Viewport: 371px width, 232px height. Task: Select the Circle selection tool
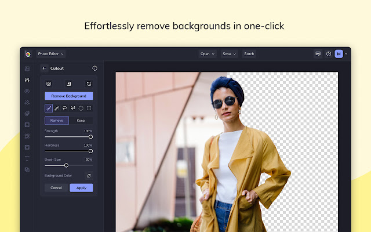81,108
